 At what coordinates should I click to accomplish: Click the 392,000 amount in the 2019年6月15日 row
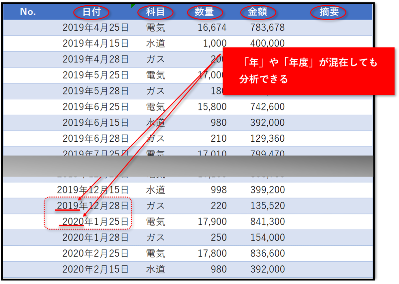click(x=267, y=123)
